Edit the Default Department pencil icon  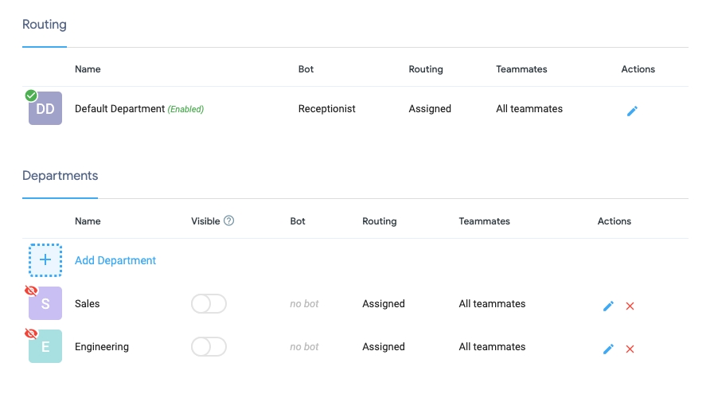[x=632, y=111]
